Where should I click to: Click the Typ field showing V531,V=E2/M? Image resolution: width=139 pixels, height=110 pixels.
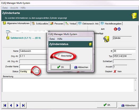(x=122, y=56)
